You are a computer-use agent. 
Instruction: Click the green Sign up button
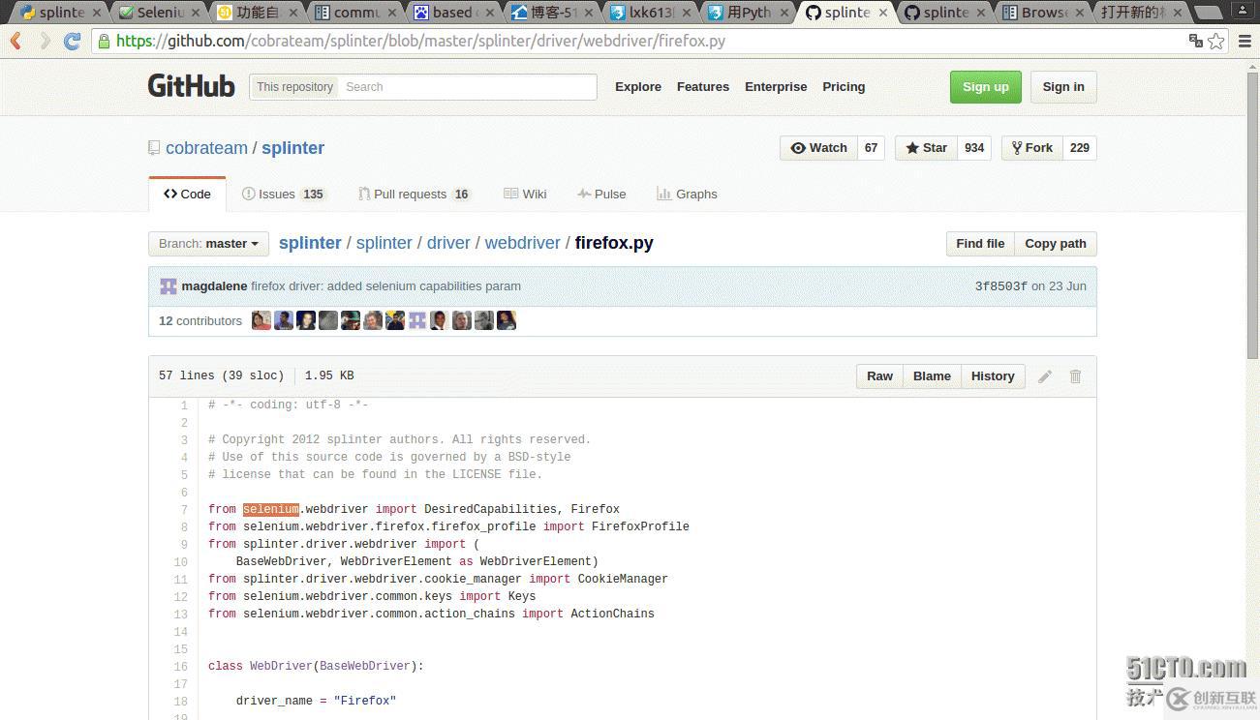(x=985, y=87)
